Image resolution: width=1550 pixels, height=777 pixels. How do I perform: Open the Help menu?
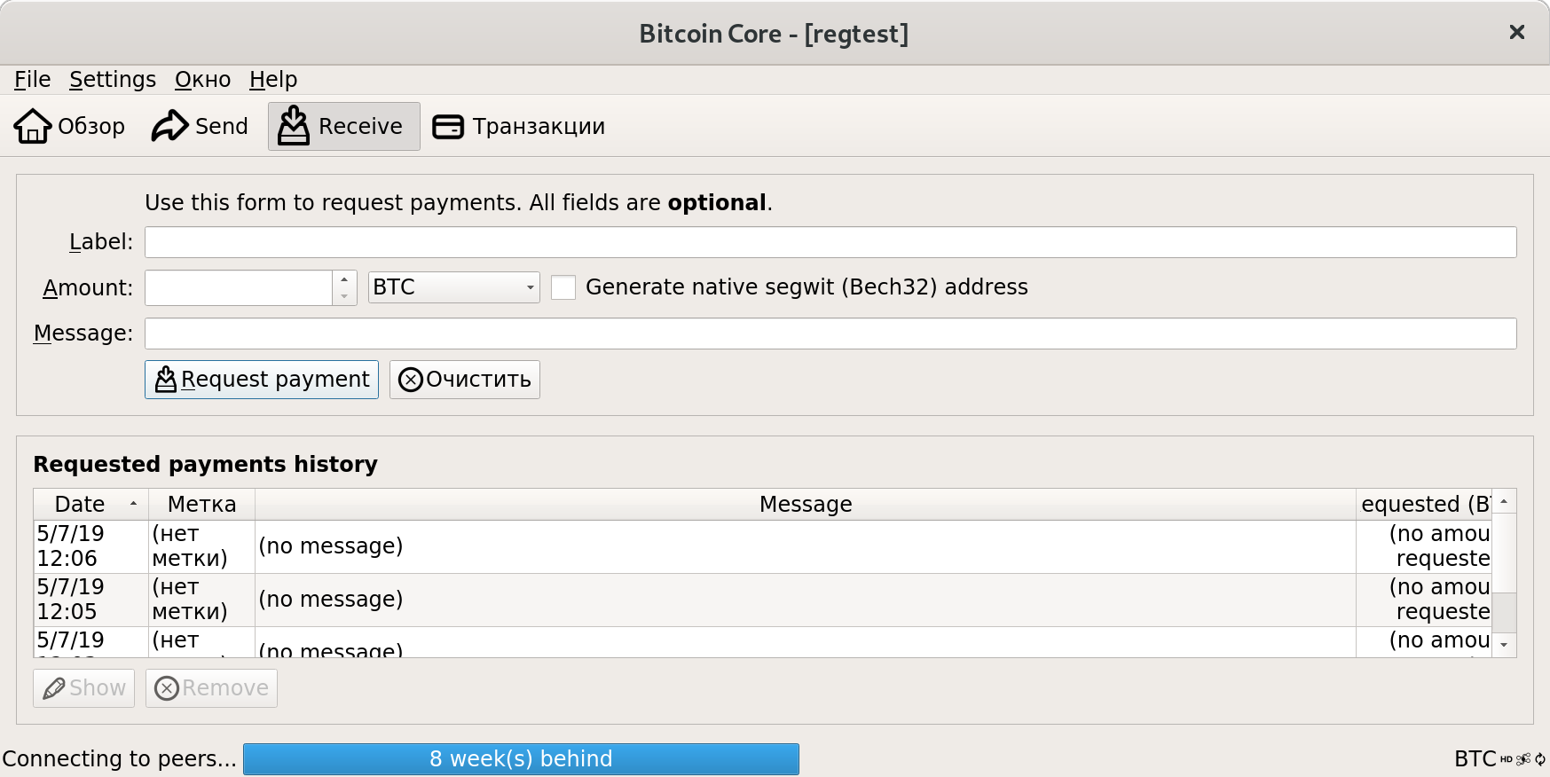[x=273, y=80]
